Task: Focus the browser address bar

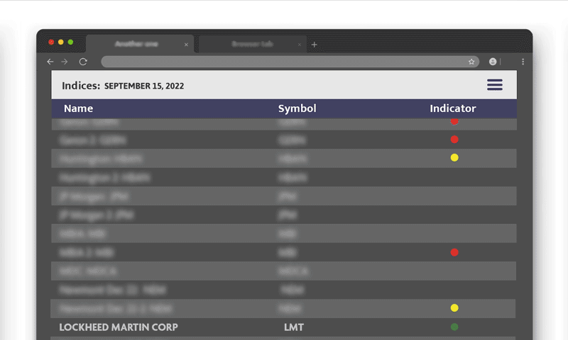Action: [284, 62]
